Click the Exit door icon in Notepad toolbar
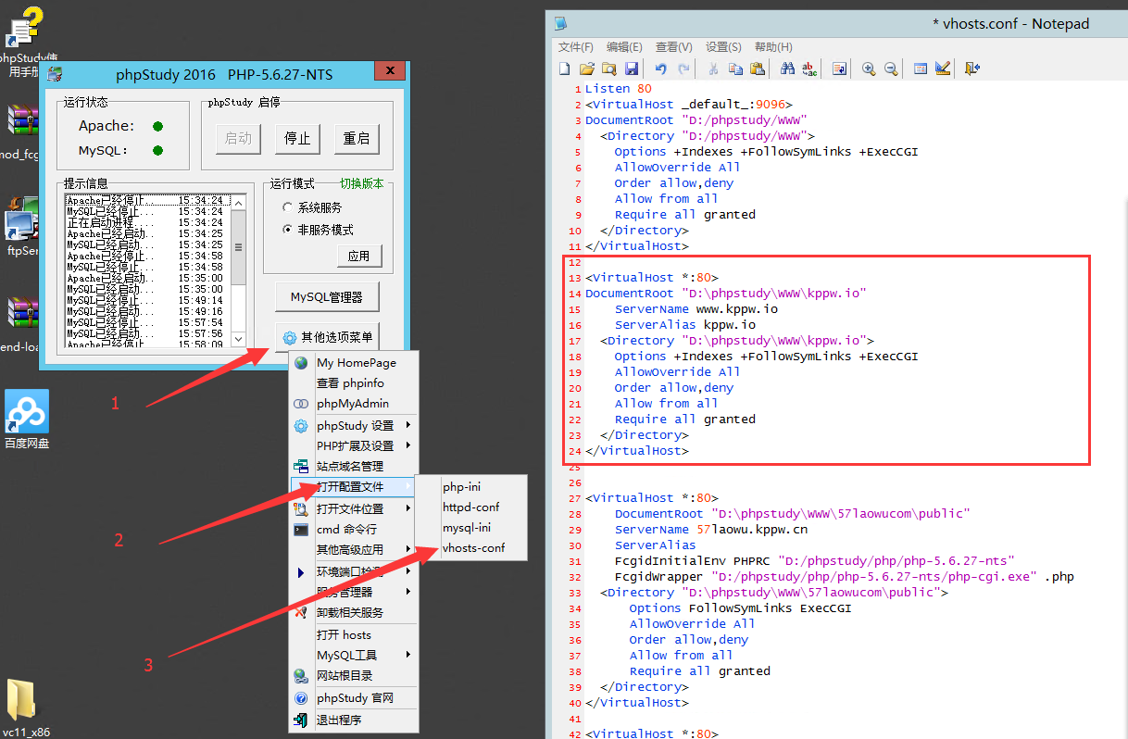The height and width of the screenshot is (739, 1128). (971, 69)
